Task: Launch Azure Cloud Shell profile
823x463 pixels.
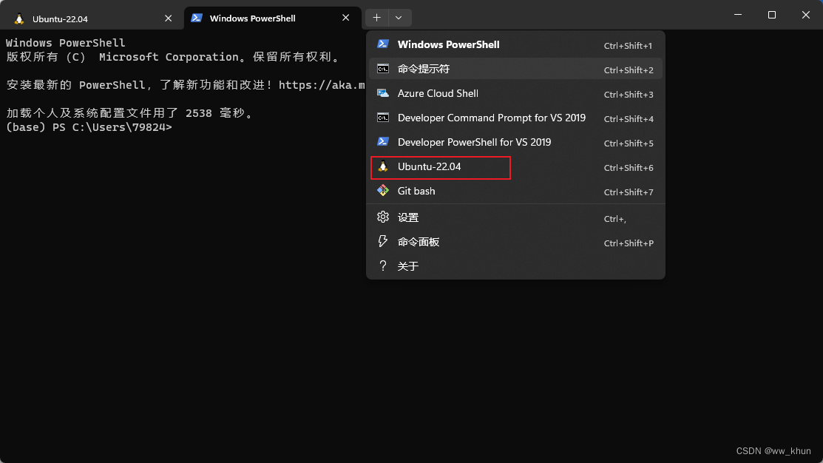Action: point(515,93)
